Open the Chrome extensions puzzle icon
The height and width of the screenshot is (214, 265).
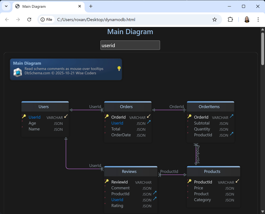click(x=230, y=19)
